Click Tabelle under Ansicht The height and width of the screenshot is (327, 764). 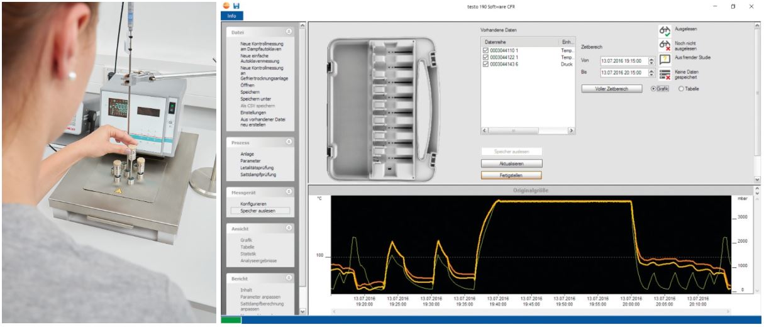tap(247, 247)
